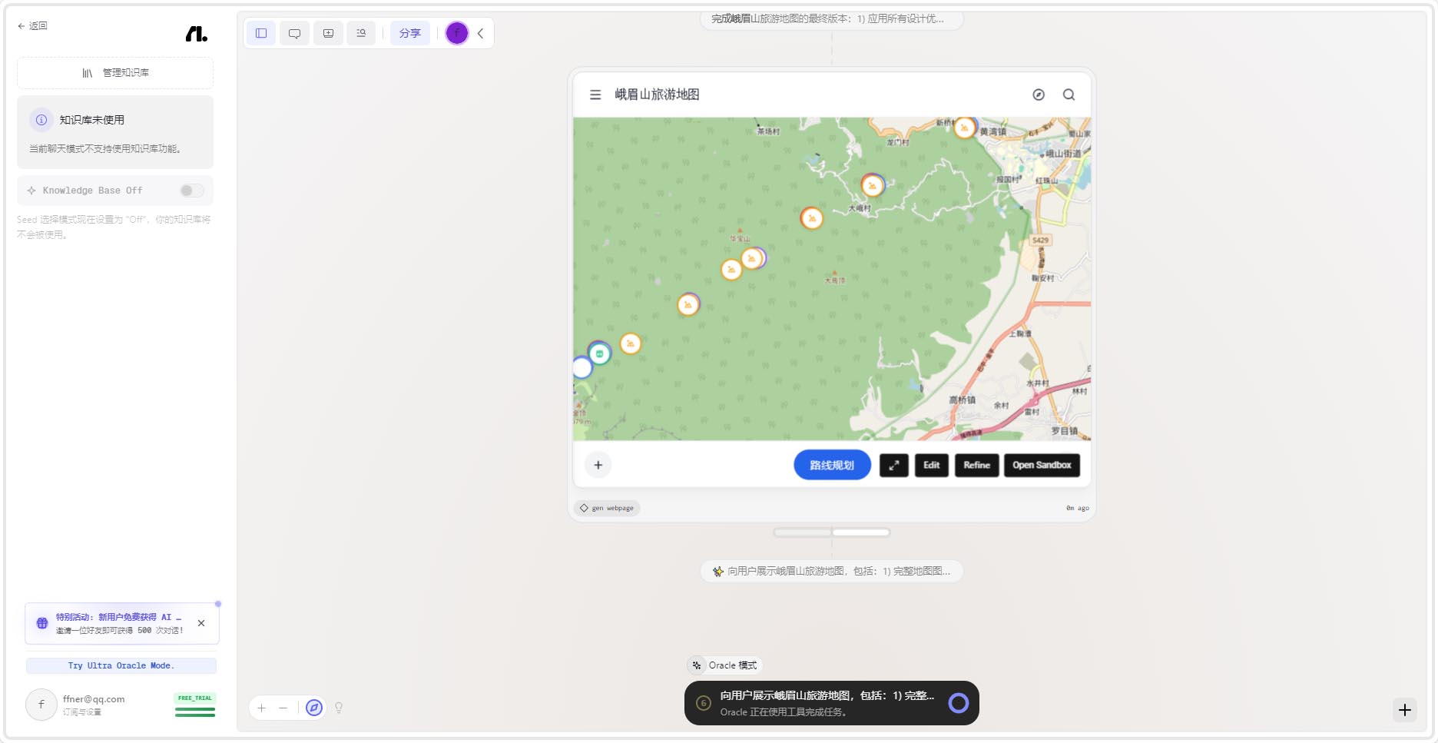
Task: Click the add-card icon in top toolbar
Action: 328,33
